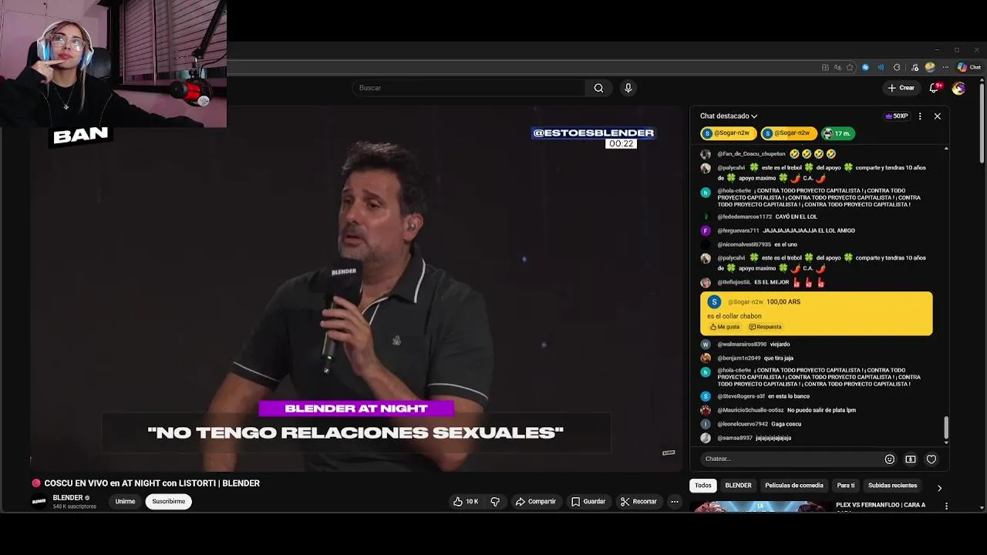
Task: Focus the Buscar search field
Action: pyautogui.click(x=469, y=88)
